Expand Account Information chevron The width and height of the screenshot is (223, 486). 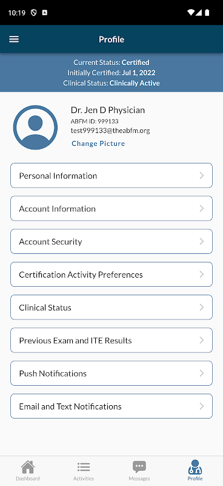pos(202,208)
